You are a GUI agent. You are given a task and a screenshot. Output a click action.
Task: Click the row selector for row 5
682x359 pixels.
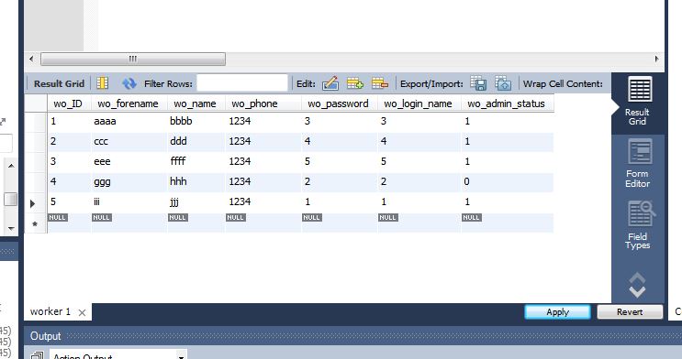(x=35, y=202)
